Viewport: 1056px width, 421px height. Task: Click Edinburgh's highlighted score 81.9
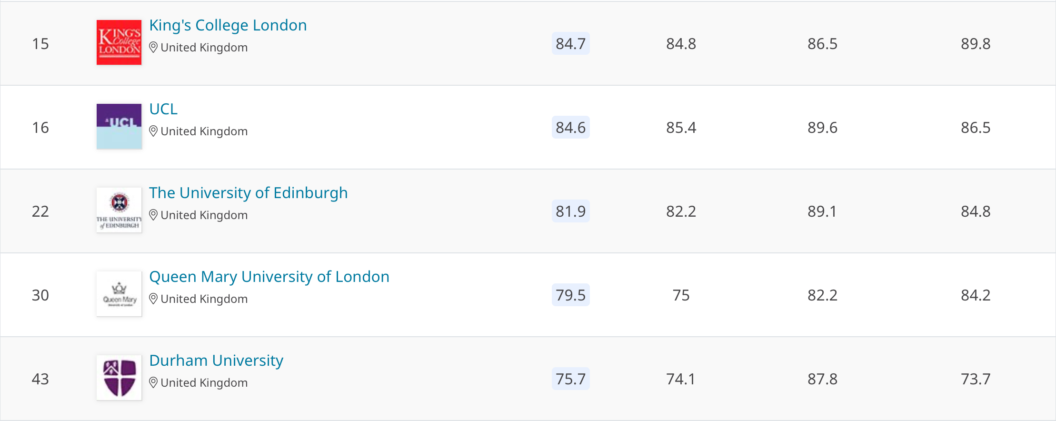click(x=570, y=211)
